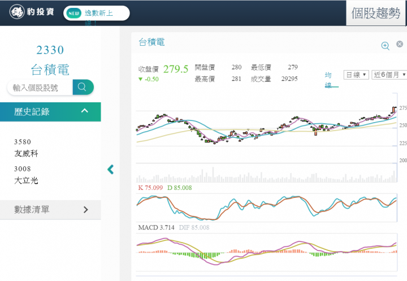Click the NEW badge in the header
This screenshot has width=407, height=281.
point(73,13)
